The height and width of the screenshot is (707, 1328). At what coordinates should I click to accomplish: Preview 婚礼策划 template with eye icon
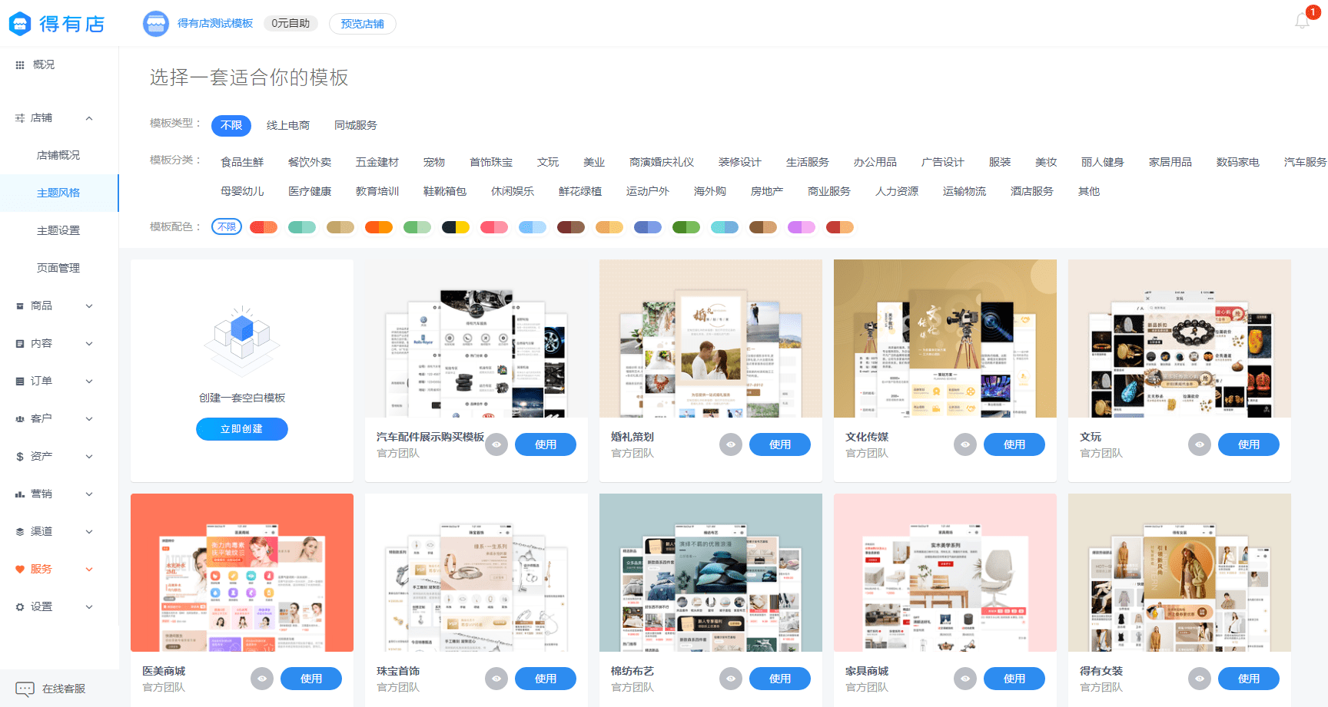point(731,444)
